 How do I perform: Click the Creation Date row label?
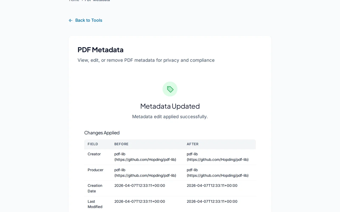(x=95, y=188)
